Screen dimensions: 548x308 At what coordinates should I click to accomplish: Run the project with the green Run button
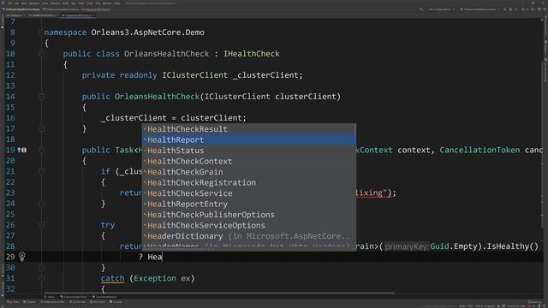505,9
